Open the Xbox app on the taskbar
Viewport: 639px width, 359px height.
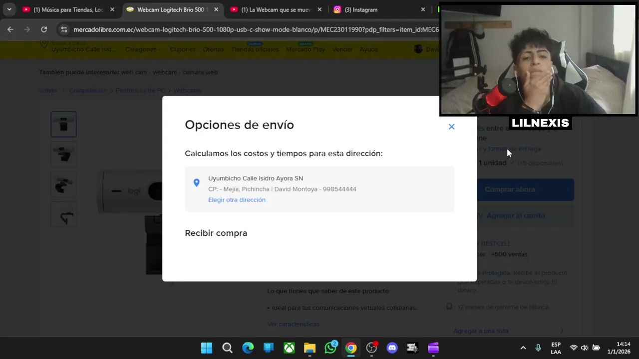point(289,348)
